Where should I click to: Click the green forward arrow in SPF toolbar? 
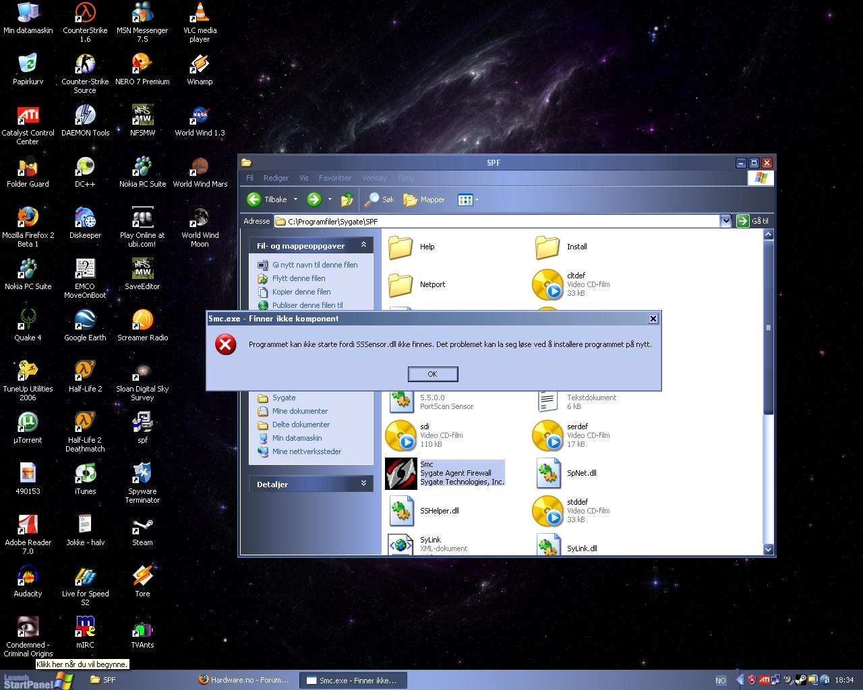pos(314,199)
